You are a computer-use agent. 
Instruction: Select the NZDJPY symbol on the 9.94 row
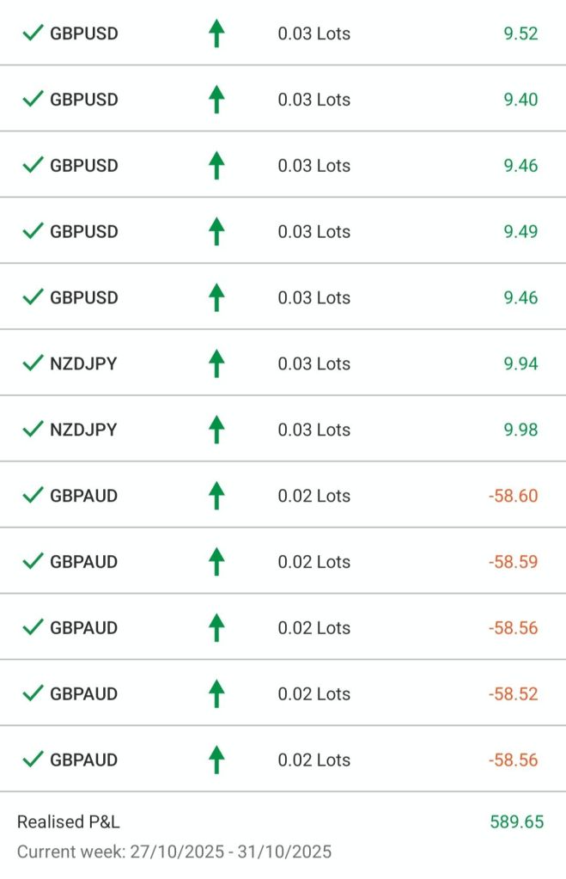pos(83,363)
